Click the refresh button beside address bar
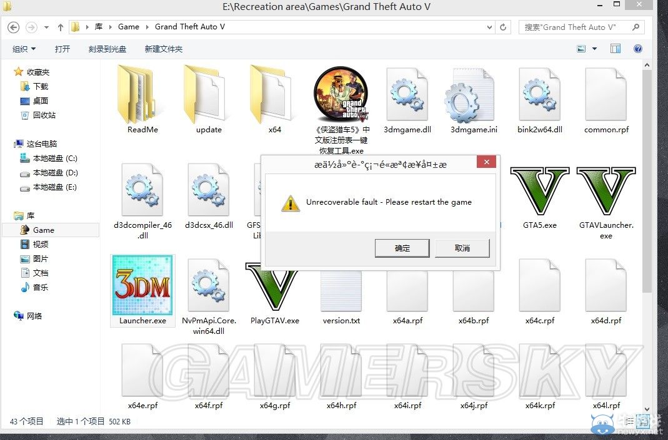Image resolution: width=668 pixels, height=440 pixels. pos(503,27)
